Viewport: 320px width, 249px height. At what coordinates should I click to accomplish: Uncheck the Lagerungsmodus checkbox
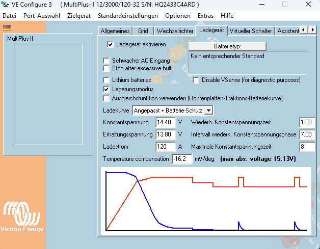(106, 89)
